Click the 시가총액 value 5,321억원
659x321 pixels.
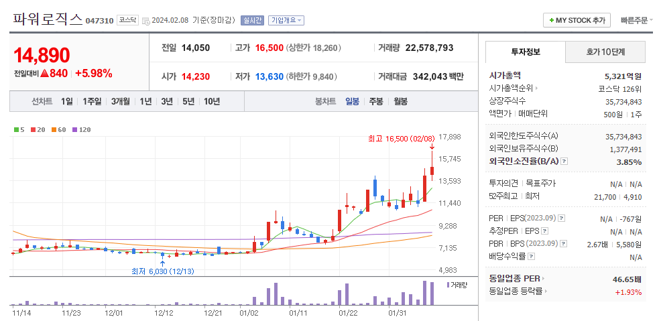click(623, 76)
